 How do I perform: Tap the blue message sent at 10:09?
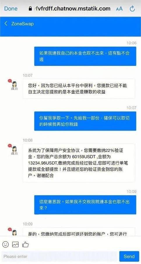tap(85, 205)
